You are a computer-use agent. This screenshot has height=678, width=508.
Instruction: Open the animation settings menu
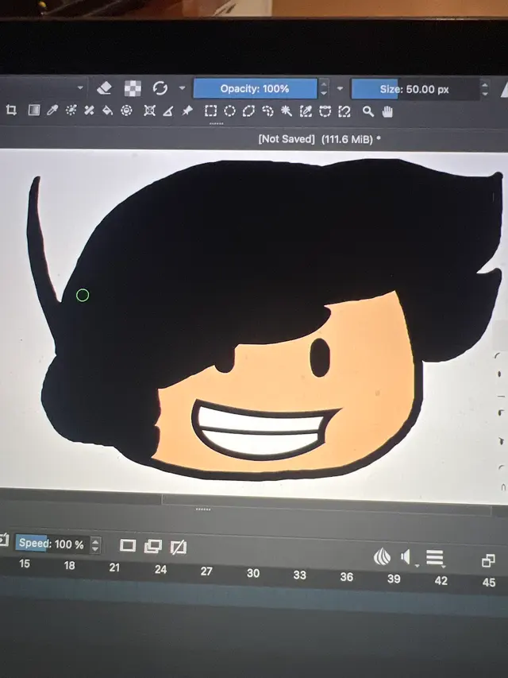[x=435, y=558]
